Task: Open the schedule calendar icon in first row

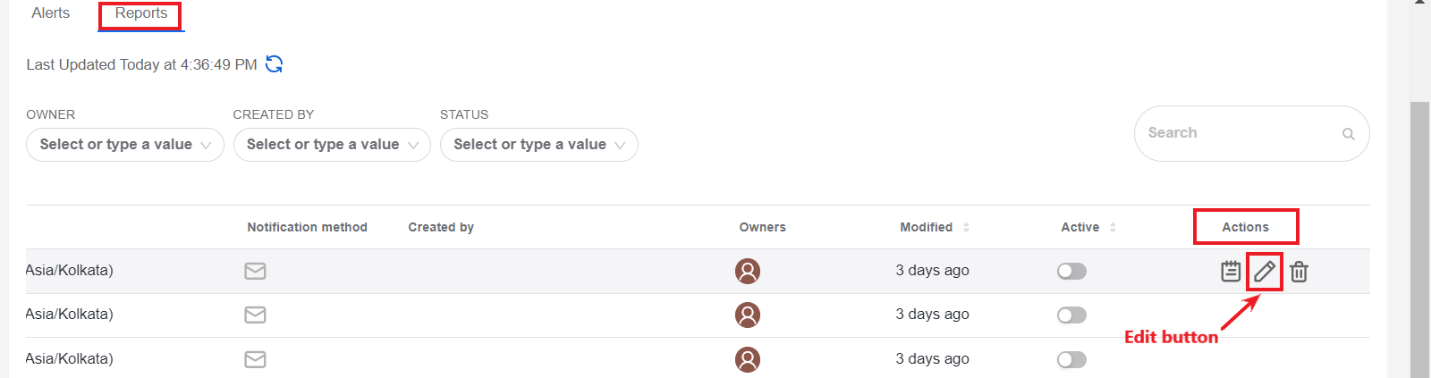Action: (x=1231, y=271)
